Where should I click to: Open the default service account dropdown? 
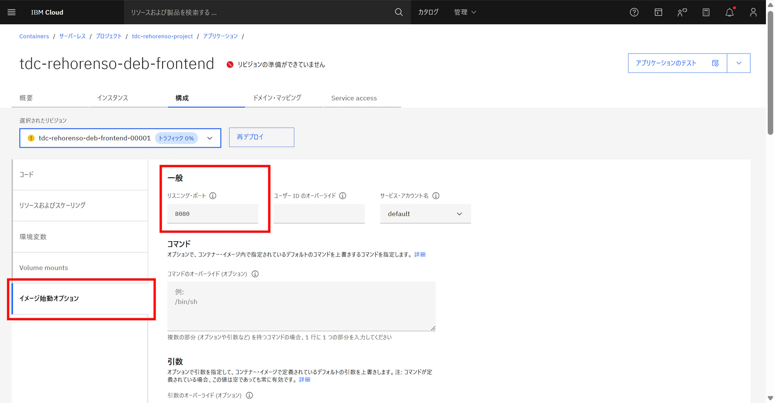(425, 214)
